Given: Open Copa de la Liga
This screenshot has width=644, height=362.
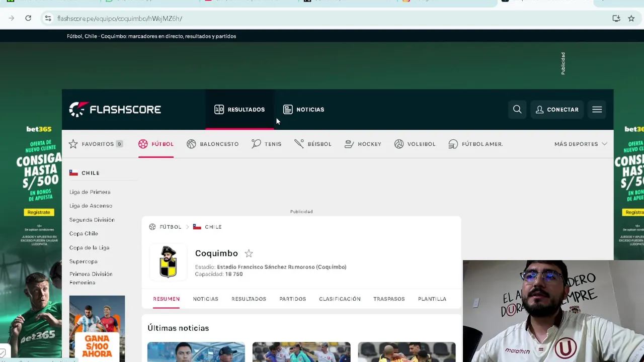Looking at the screenshot, I should tap(90, 247).
